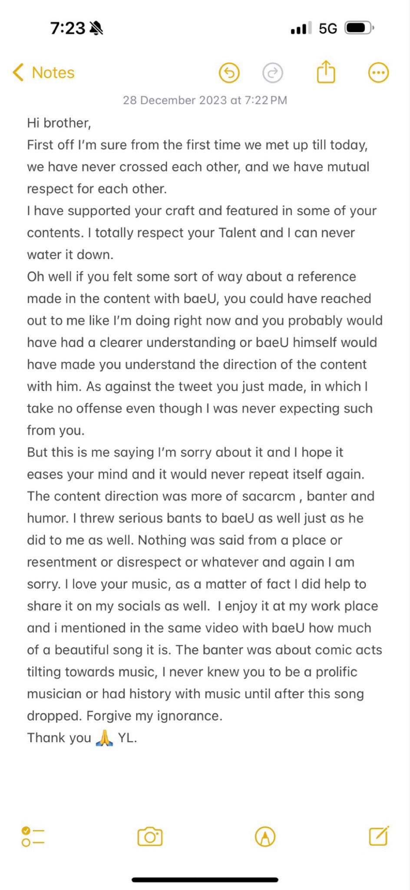
Task: Open the more options ellipsis menu
Action: [378, 73]
